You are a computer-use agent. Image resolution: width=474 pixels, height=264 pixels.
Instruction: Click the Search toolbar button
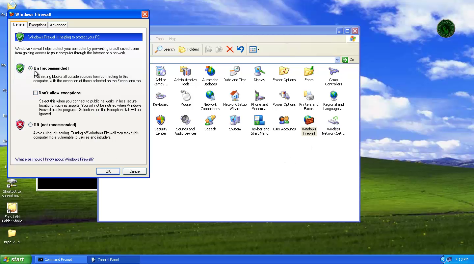165,49
